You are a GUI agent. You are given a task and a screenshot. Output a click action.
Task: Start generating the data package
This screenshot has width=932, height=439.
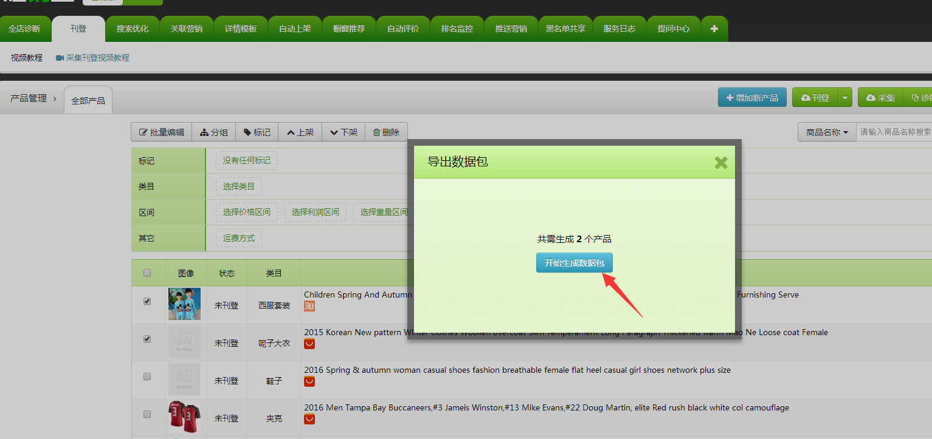[574, 263]
